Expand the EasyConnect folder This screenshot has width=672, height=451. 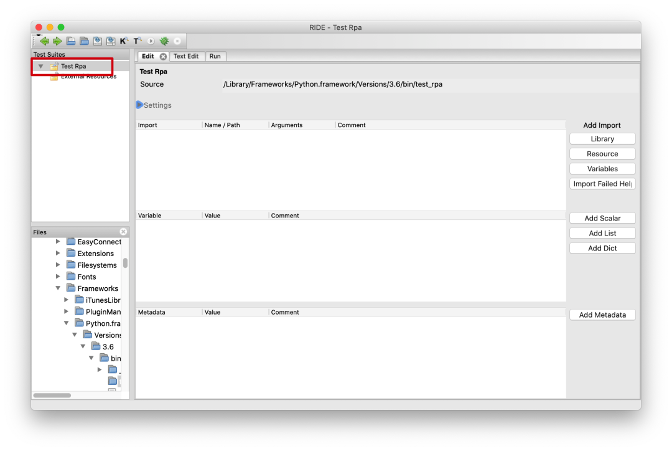[x=58, y=242]
